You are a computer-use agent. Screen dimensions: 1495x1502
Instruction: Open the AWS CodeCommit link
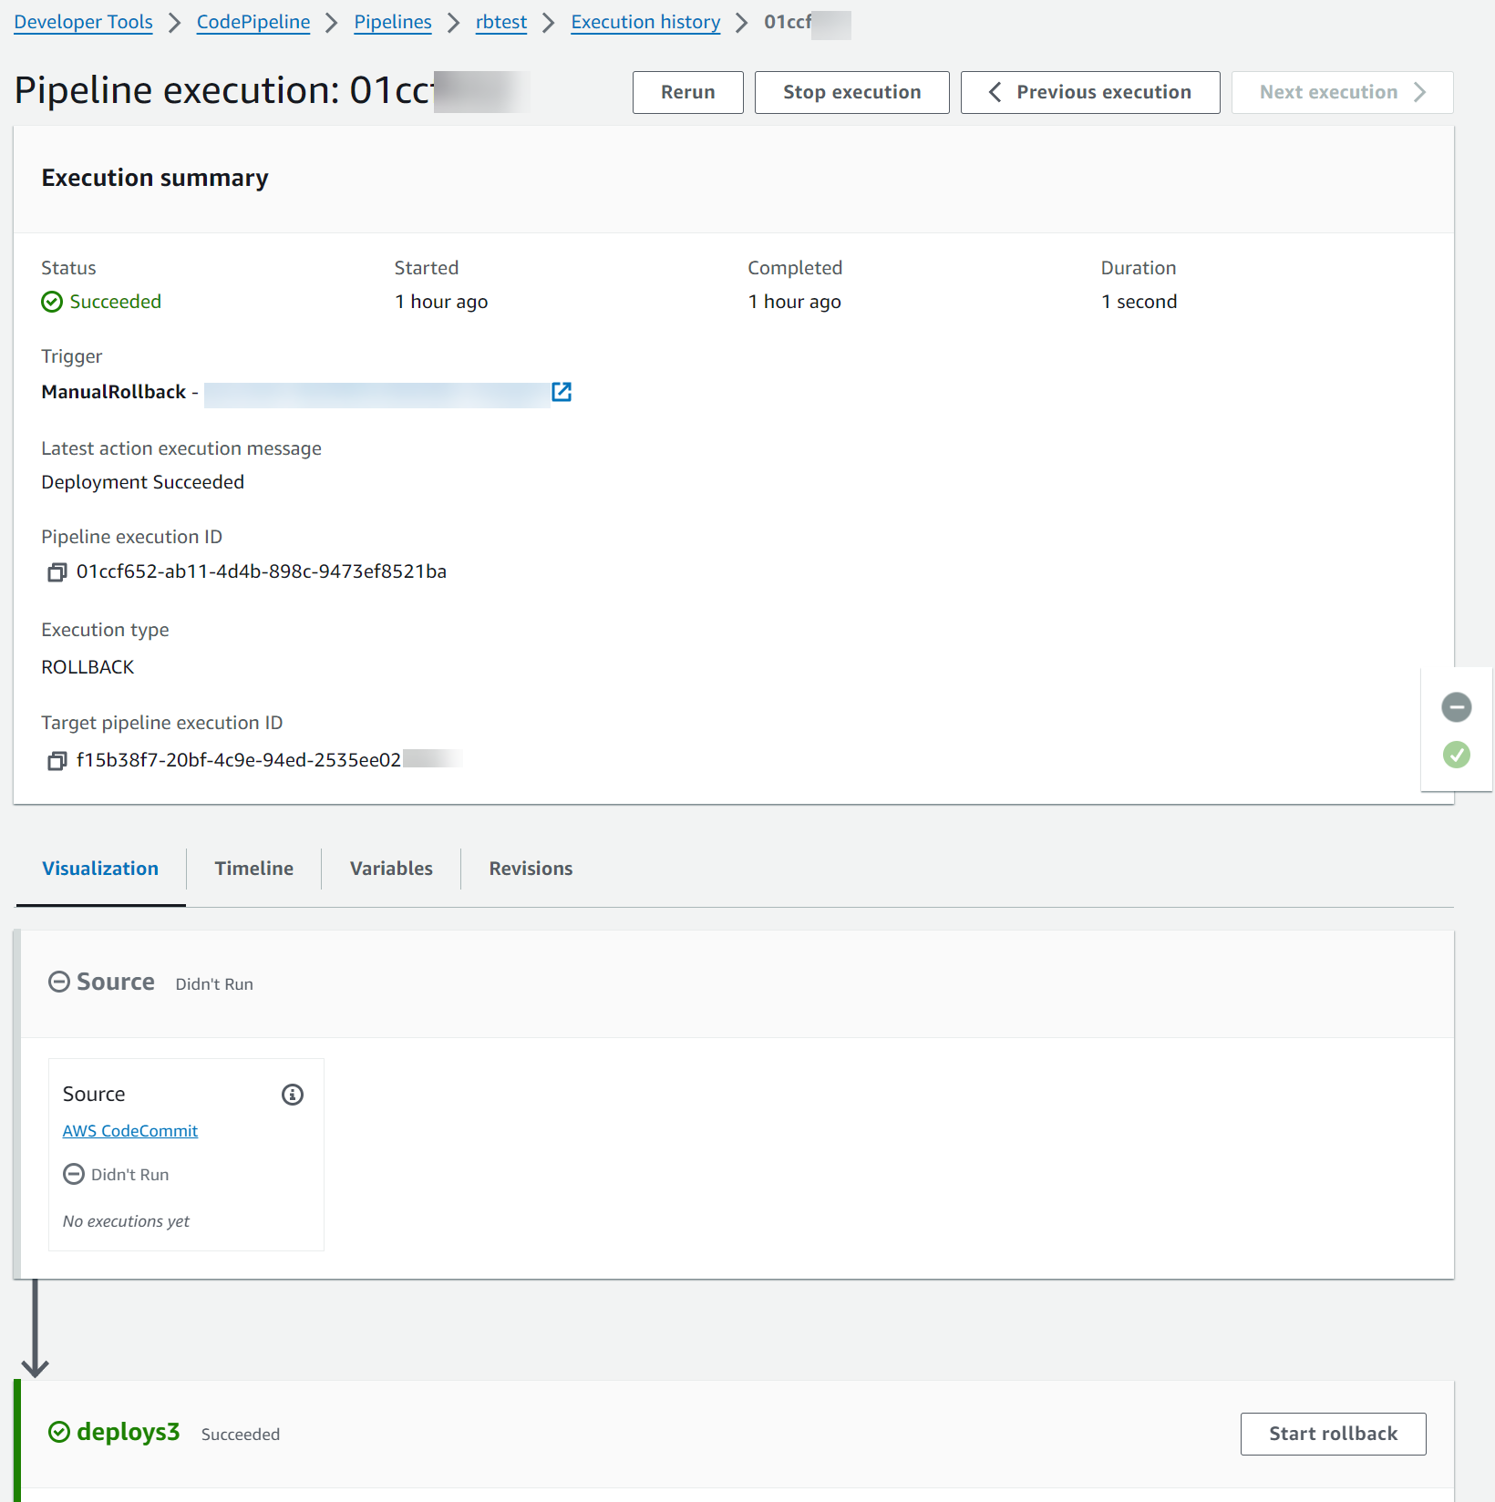[x=129, y=1130]
